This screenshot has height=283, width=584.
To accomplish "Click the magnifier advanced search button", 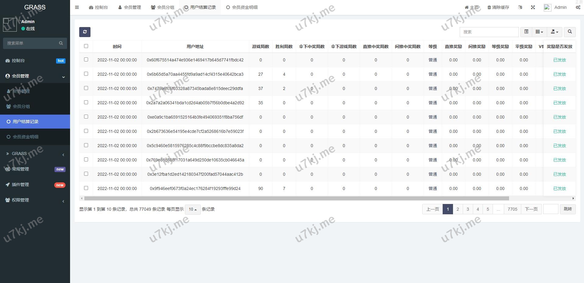I will (570, 32).
